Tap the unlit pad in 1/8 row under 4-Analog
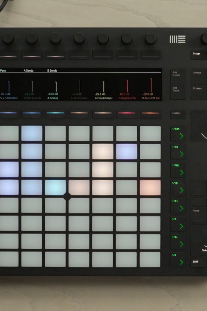207x311 pixels. pos(55,224)
